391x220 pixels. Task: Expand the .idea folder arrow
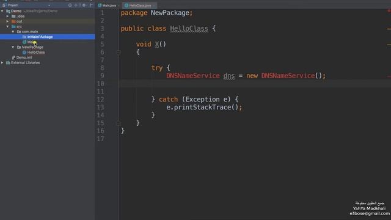[7, 16]
